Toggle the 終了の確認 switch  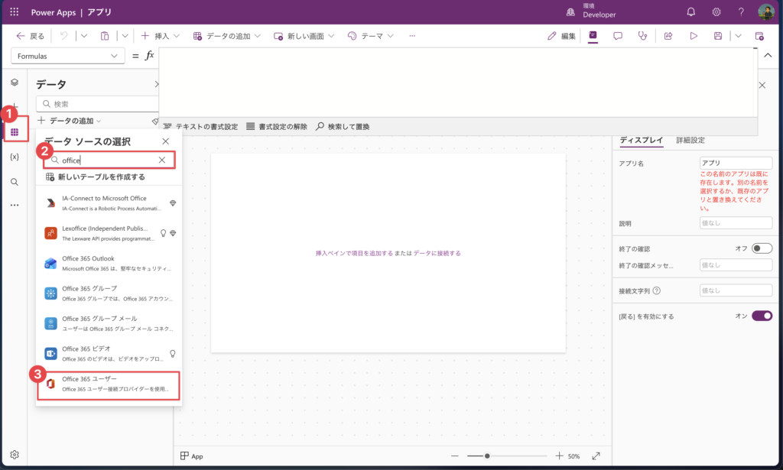(x=762, y=248)
